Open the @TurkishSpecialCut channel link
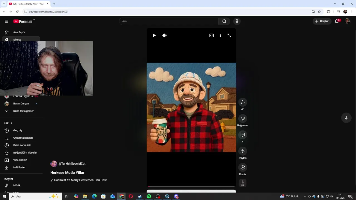 point(72,164)
